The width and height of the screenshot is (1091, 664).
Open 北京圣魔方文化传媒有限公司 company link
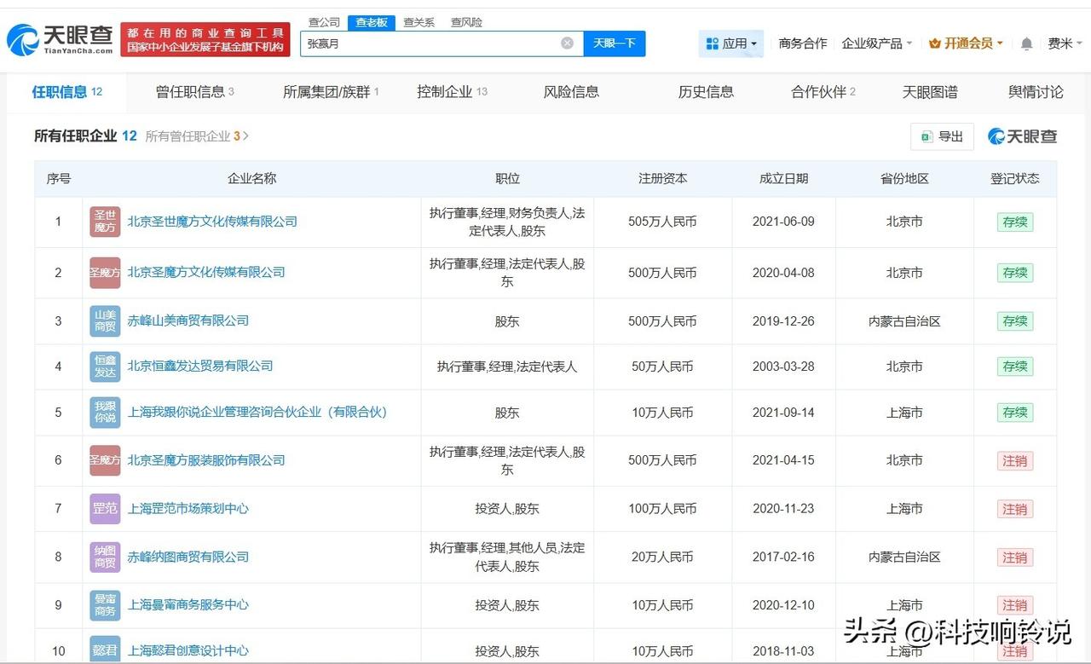pyautogui.click(x=206, y=273)
